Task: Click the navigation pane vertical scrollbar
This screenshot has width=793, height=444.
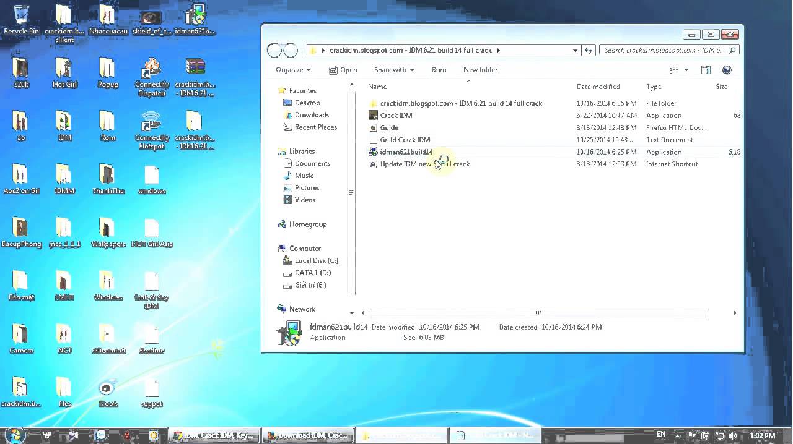Action: pos(352,192)
